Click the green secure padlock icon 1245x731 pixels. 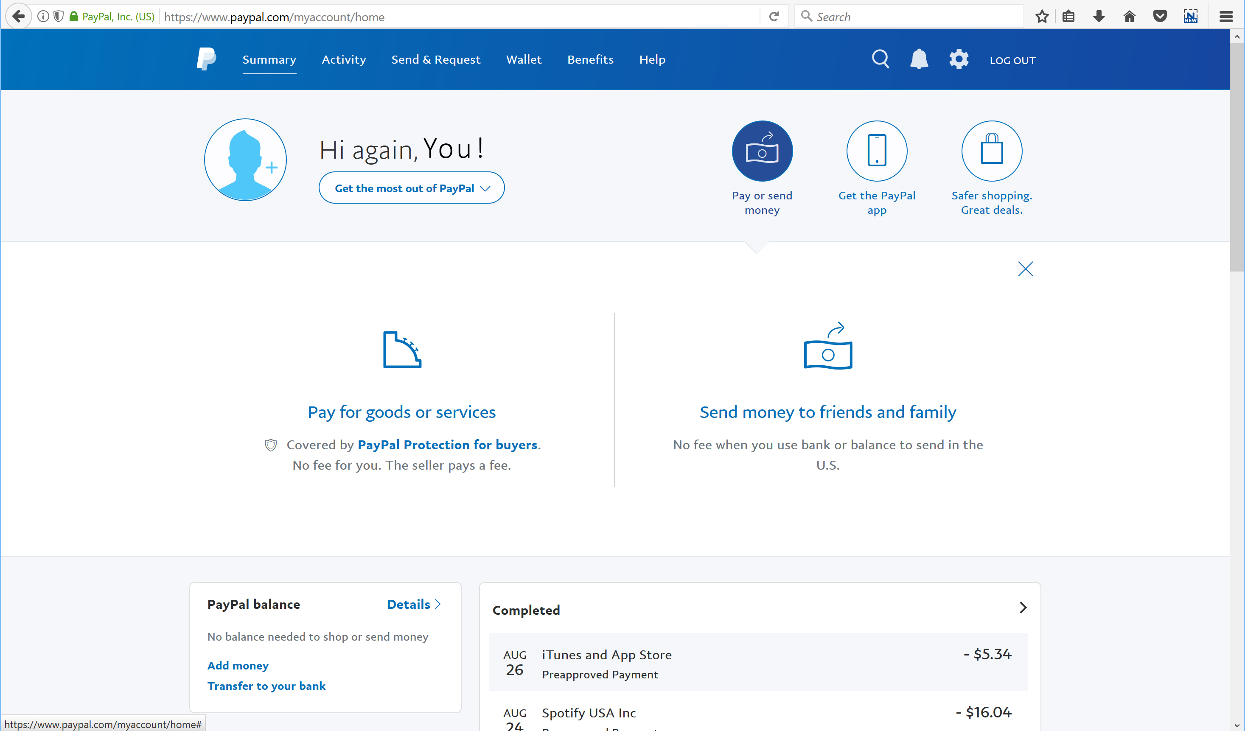[x=73, y=17]
